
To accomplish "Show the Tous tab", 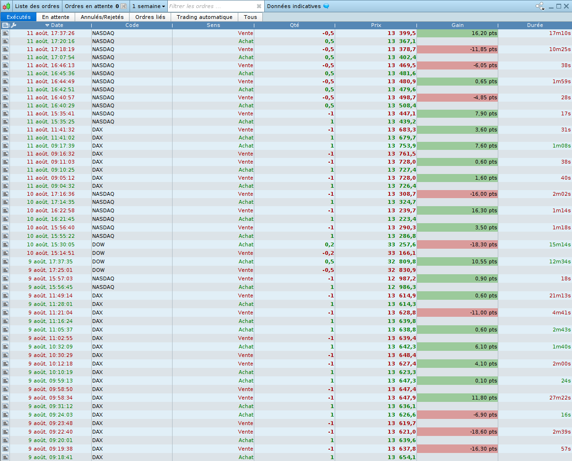I will [x=251, y=17].
